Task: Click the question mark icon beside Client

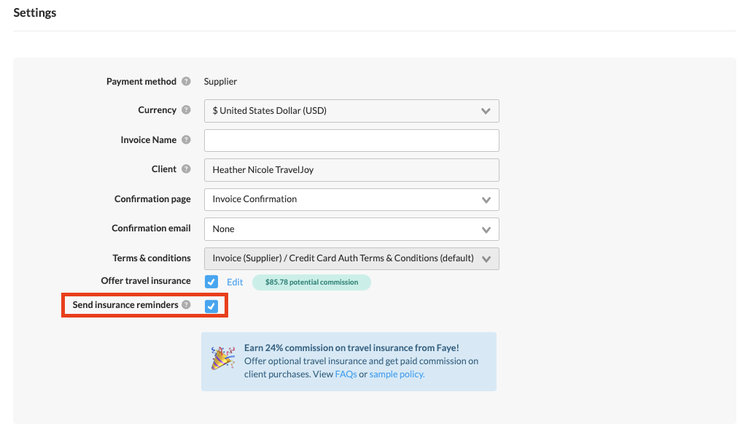Action: (x=186, y=169)
